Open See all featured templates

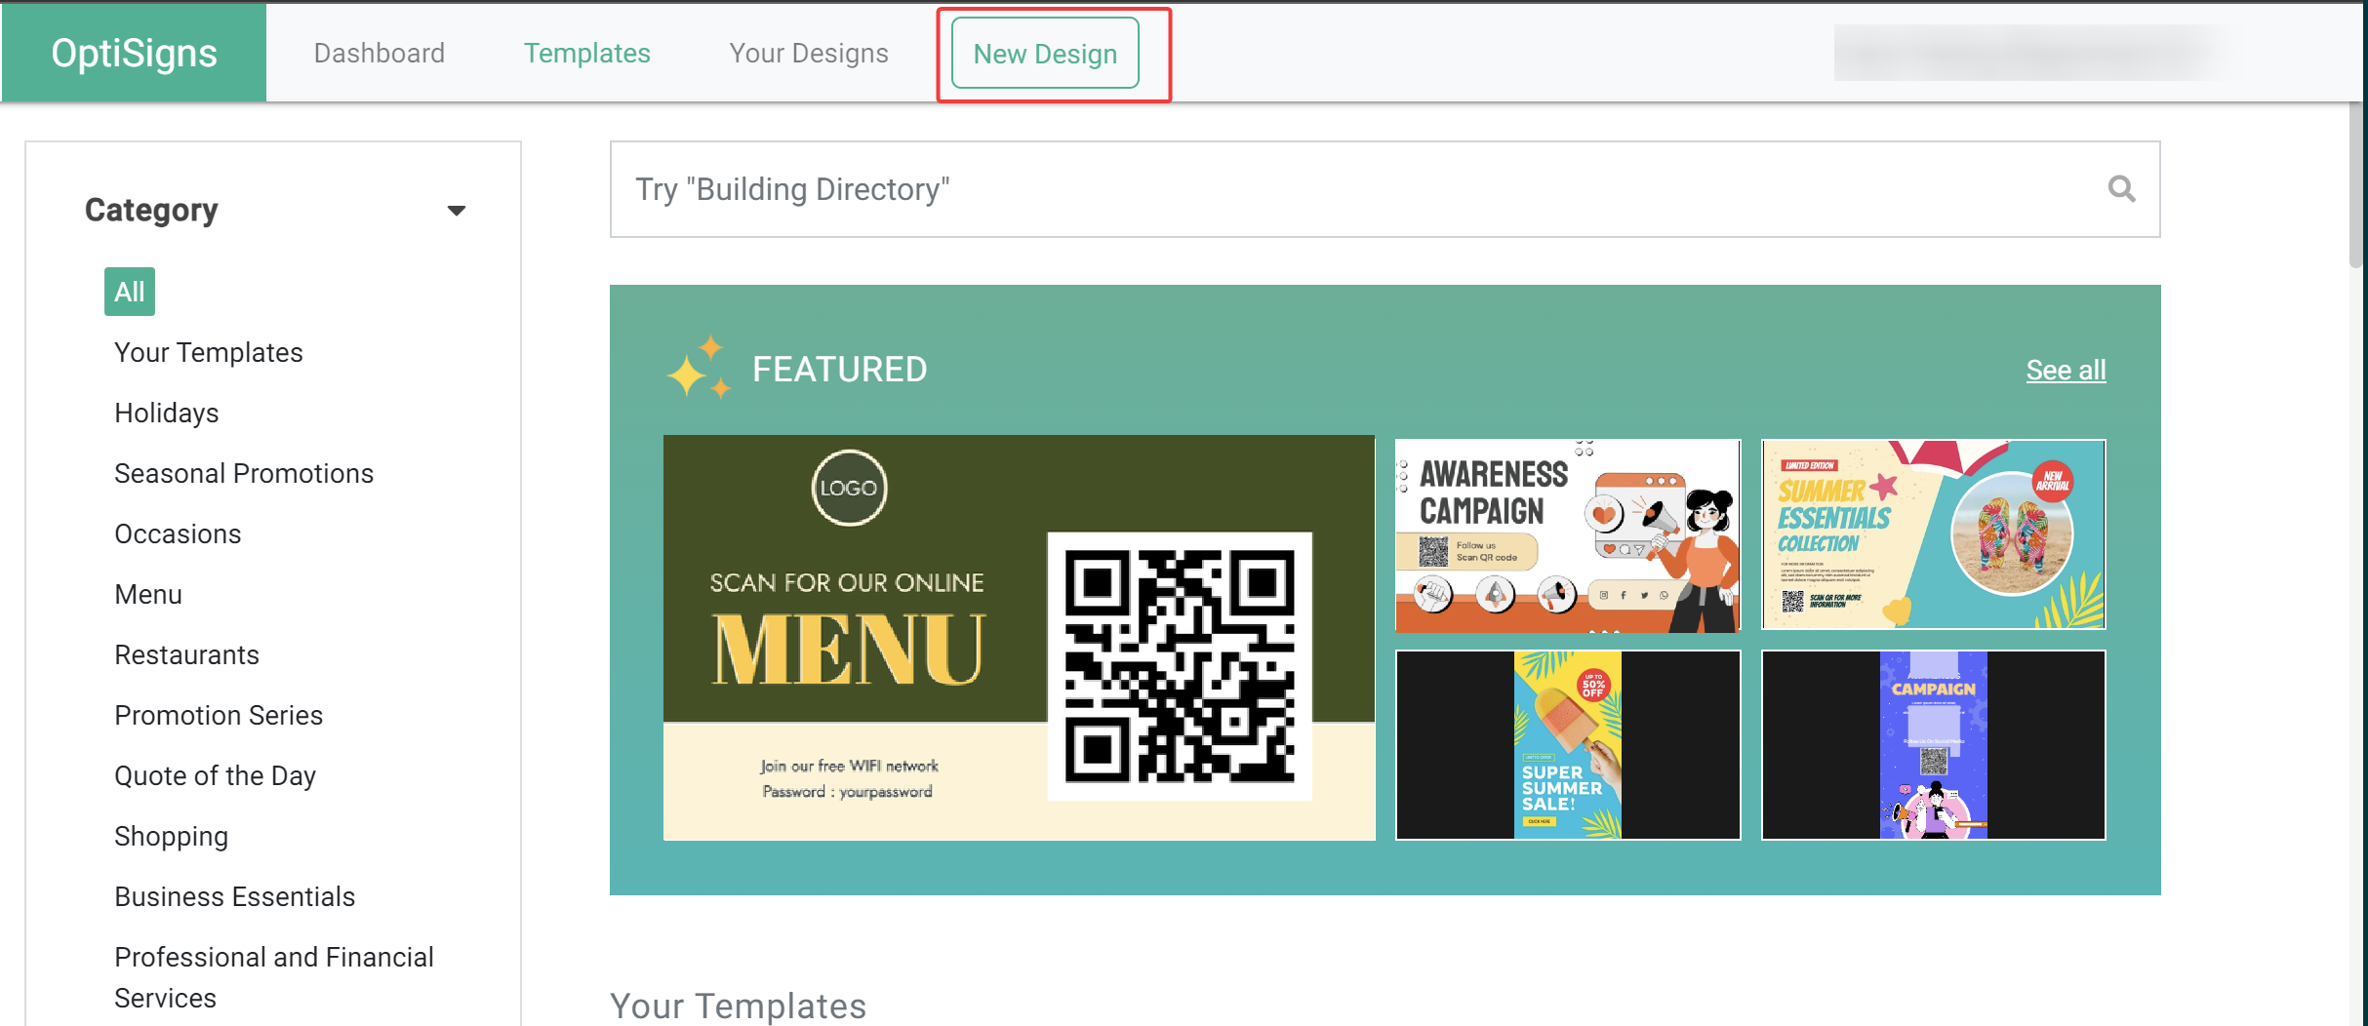2066,370
